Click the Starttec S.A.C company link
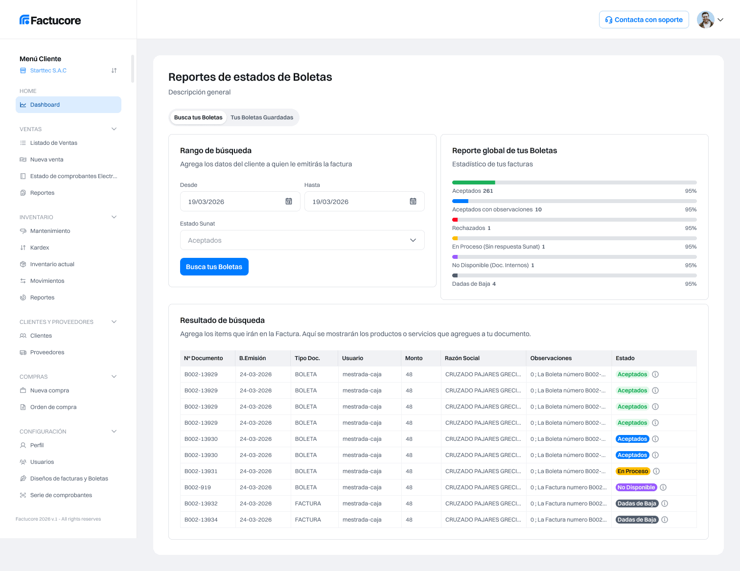The height and width of the screenshot is (571, 740). tap(48, 70)
